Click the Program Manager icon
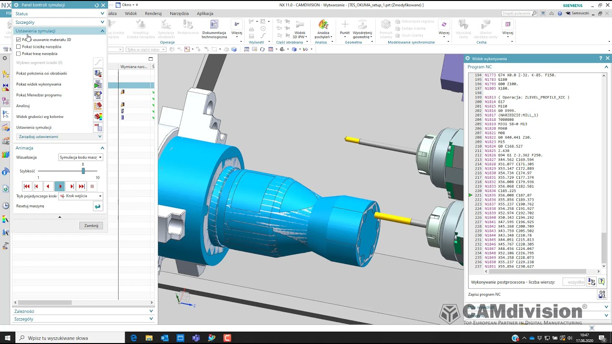The height and width of the screenshot is (344, 612). 98,95
